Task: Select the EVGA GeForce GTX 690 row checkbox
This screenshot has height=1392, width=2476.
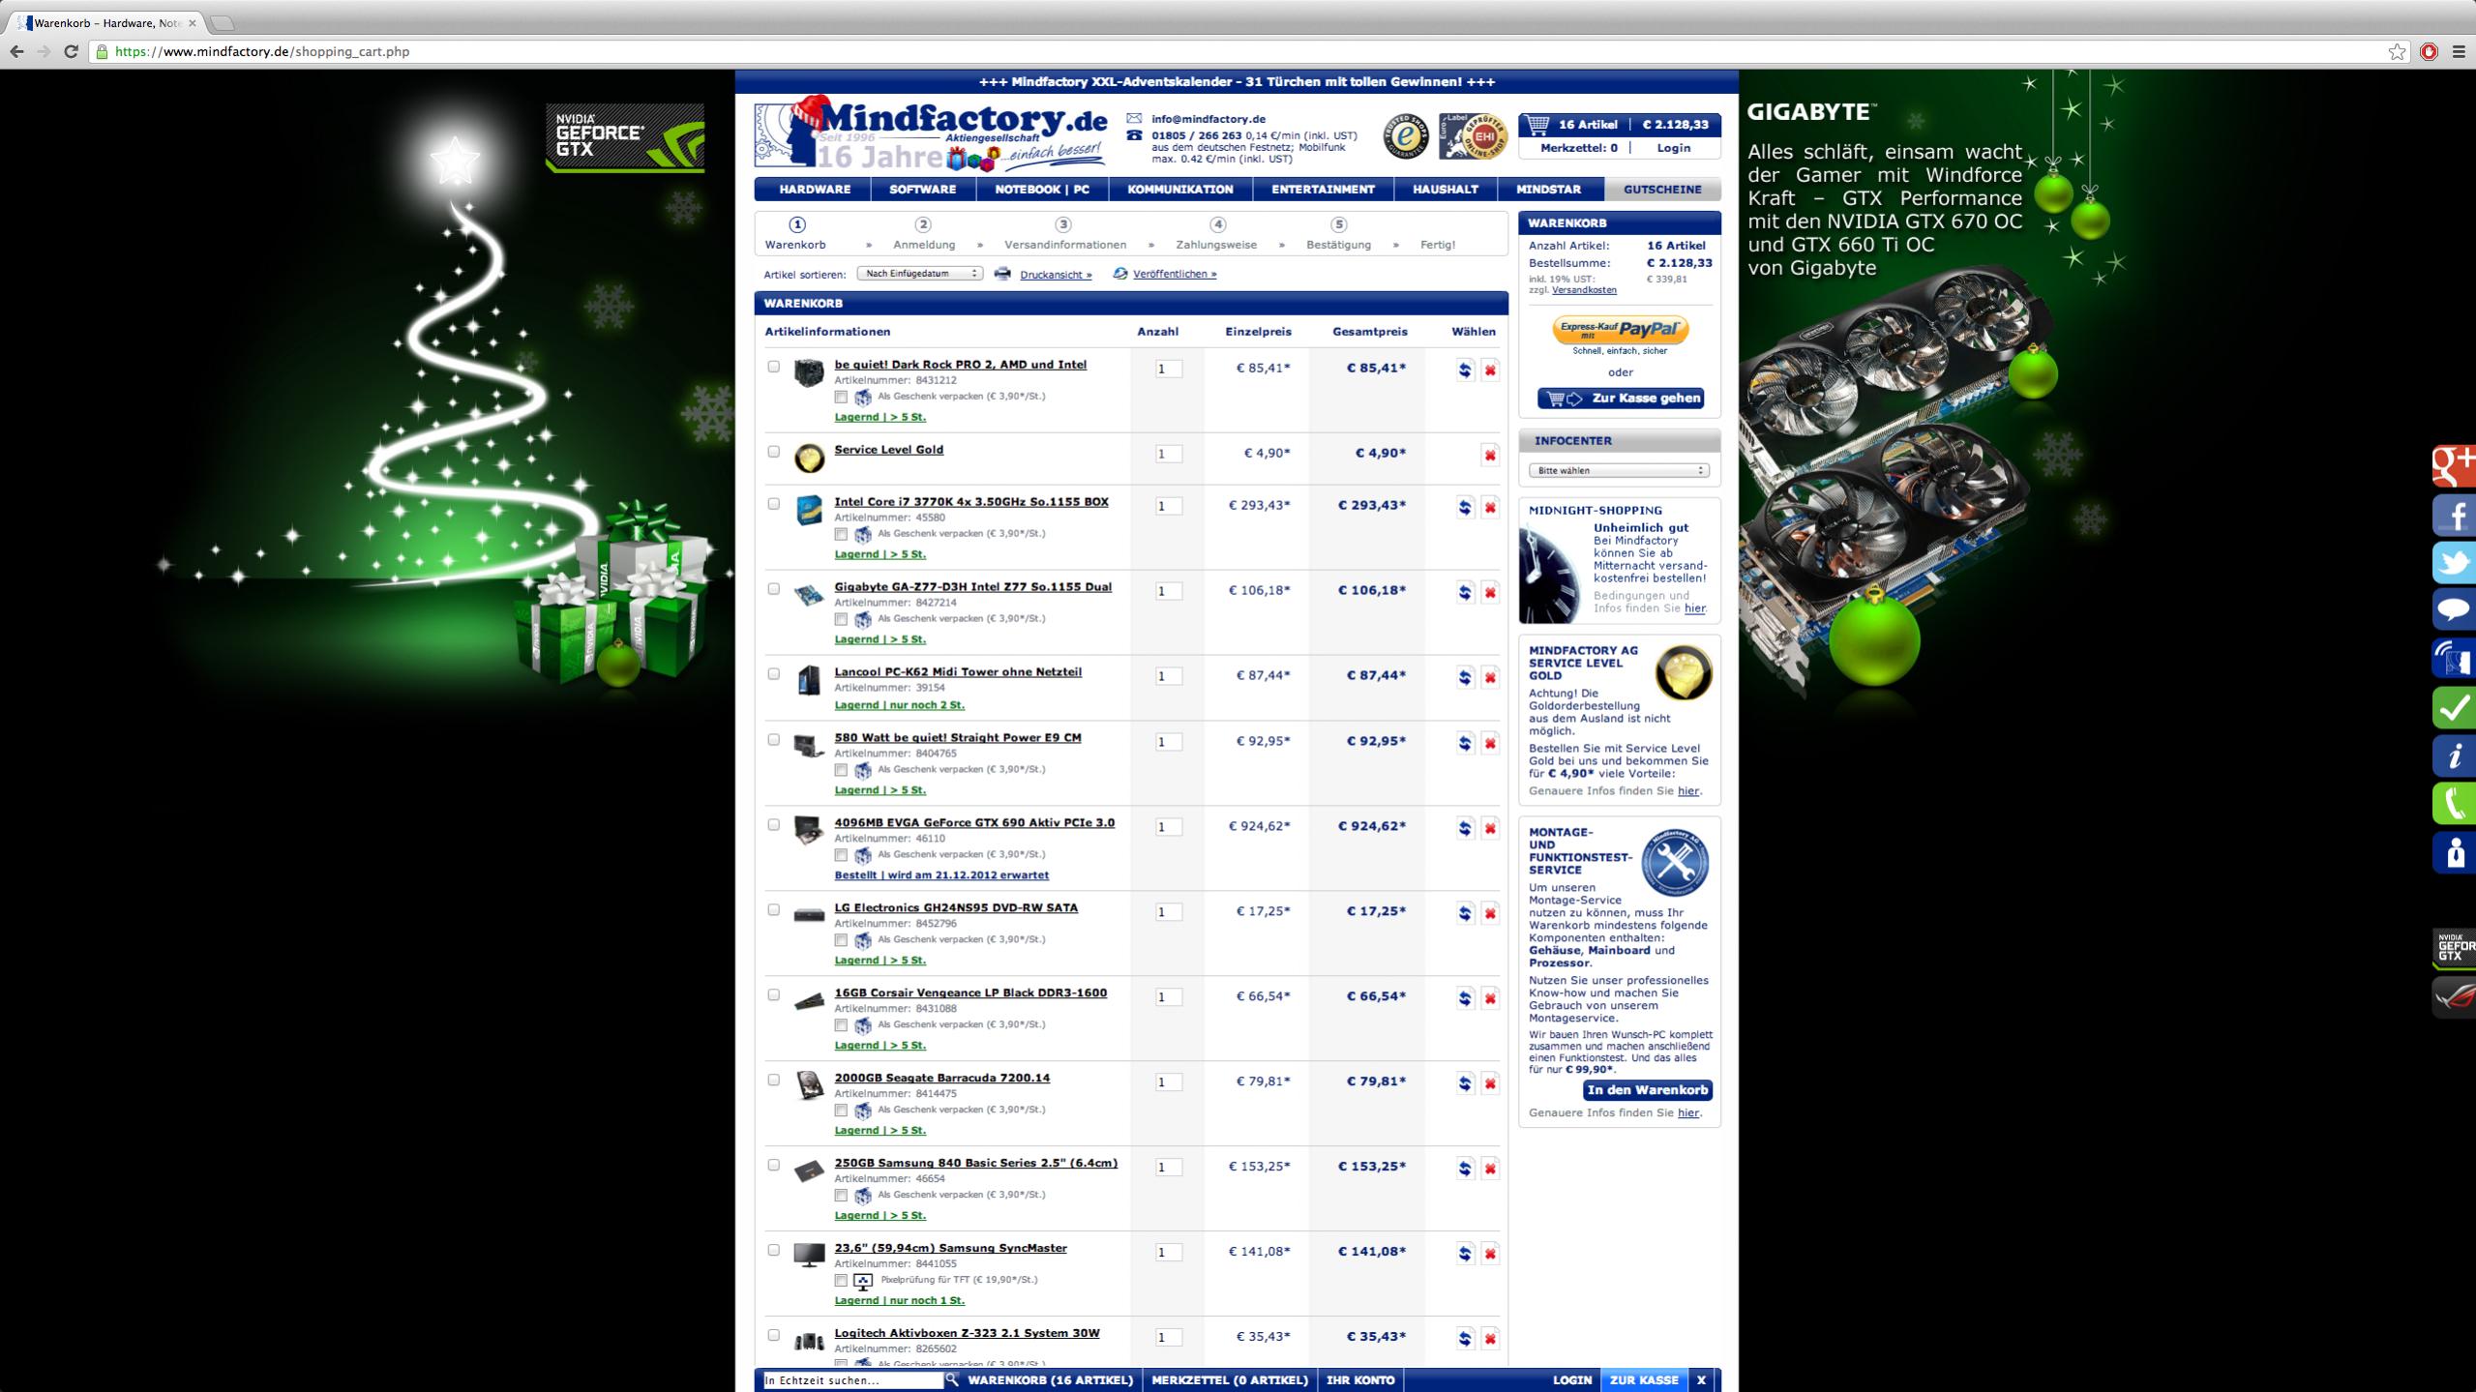Action: coord(773,825)
